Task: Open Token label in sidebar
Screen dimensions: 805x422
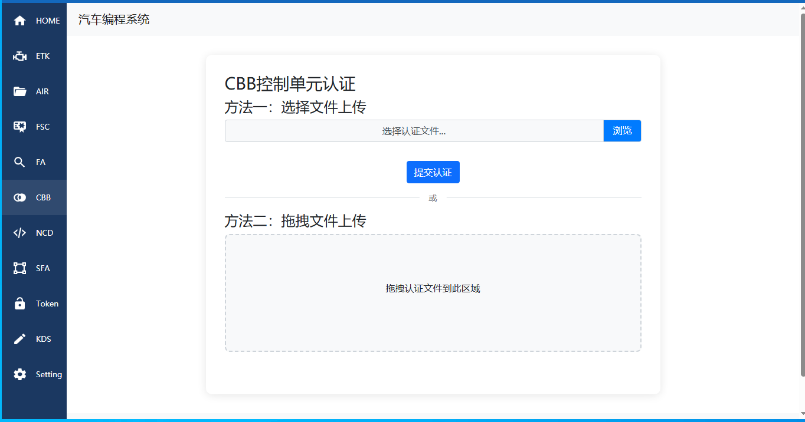Action: tap(47, 304)
